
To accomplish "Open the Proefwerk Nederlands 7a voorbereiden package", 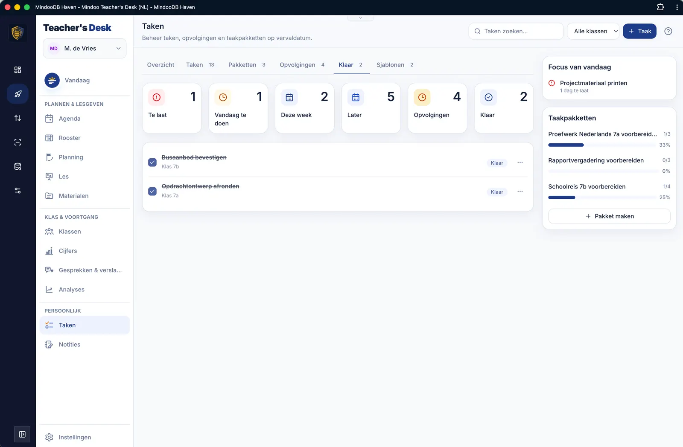I will (x=603, y=134).
